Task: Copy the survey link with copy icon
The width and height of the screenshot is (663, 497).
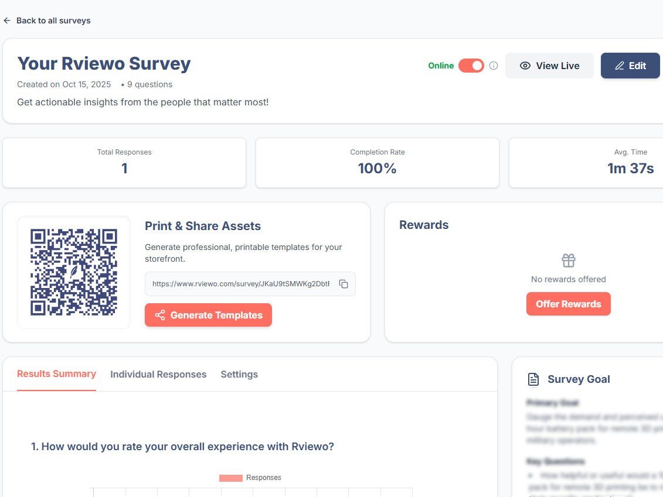Action: [344, 284]
